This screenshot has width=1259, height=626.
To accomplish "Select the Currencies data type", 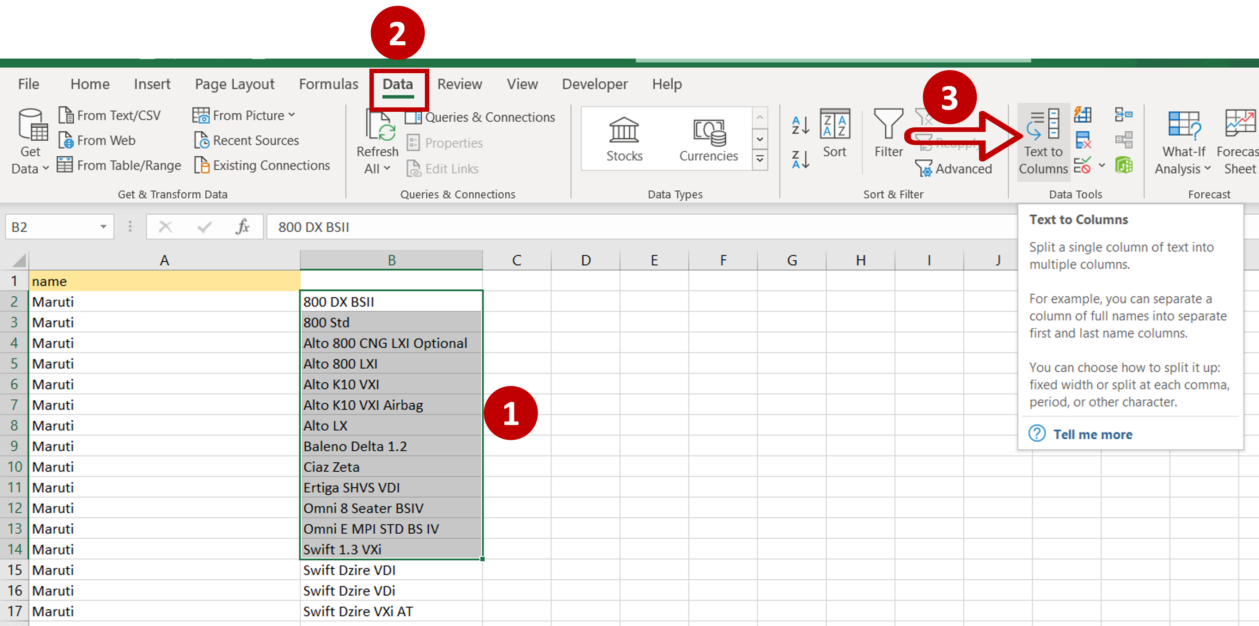I will (709, 139).
